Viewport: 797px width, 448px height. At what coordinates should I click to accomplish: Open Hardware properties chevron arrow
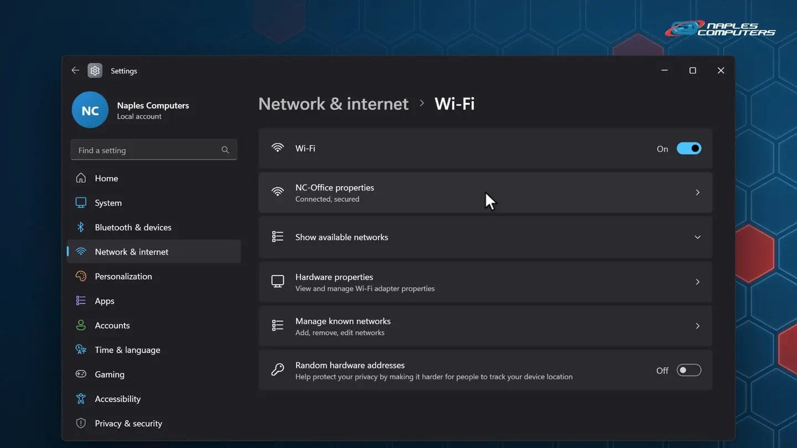tap(697, 282)
